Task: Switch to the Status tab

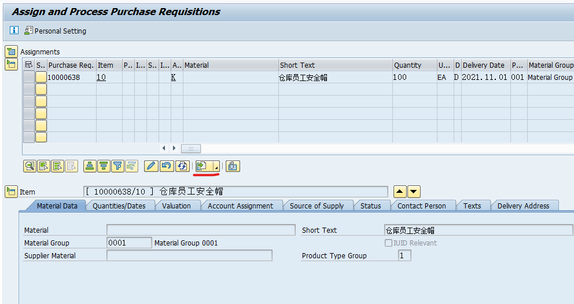Action: [370, 206]
